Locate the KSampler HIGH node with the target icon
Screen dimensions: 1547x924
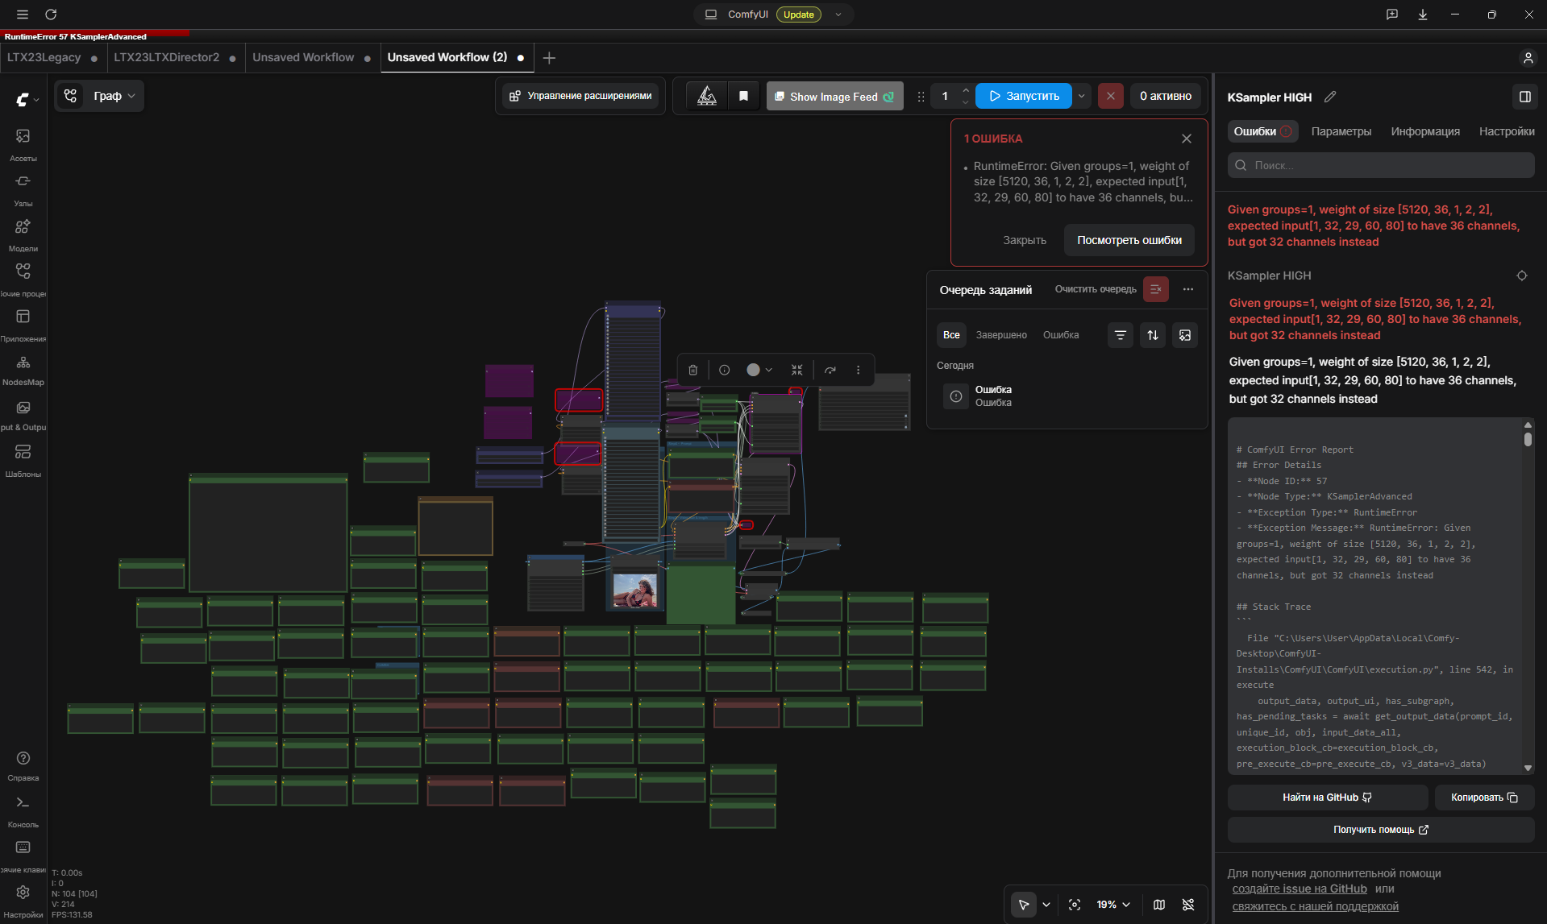click(1522, 276)
